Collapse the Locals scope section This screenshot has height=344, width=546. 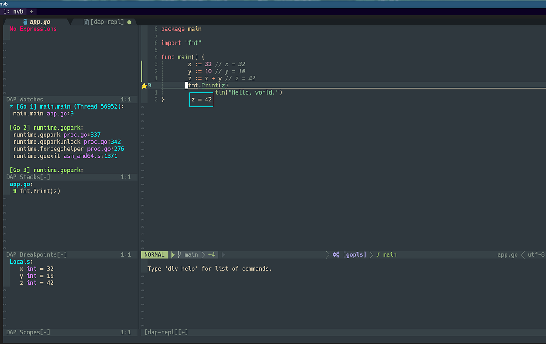tap(21, 262)
